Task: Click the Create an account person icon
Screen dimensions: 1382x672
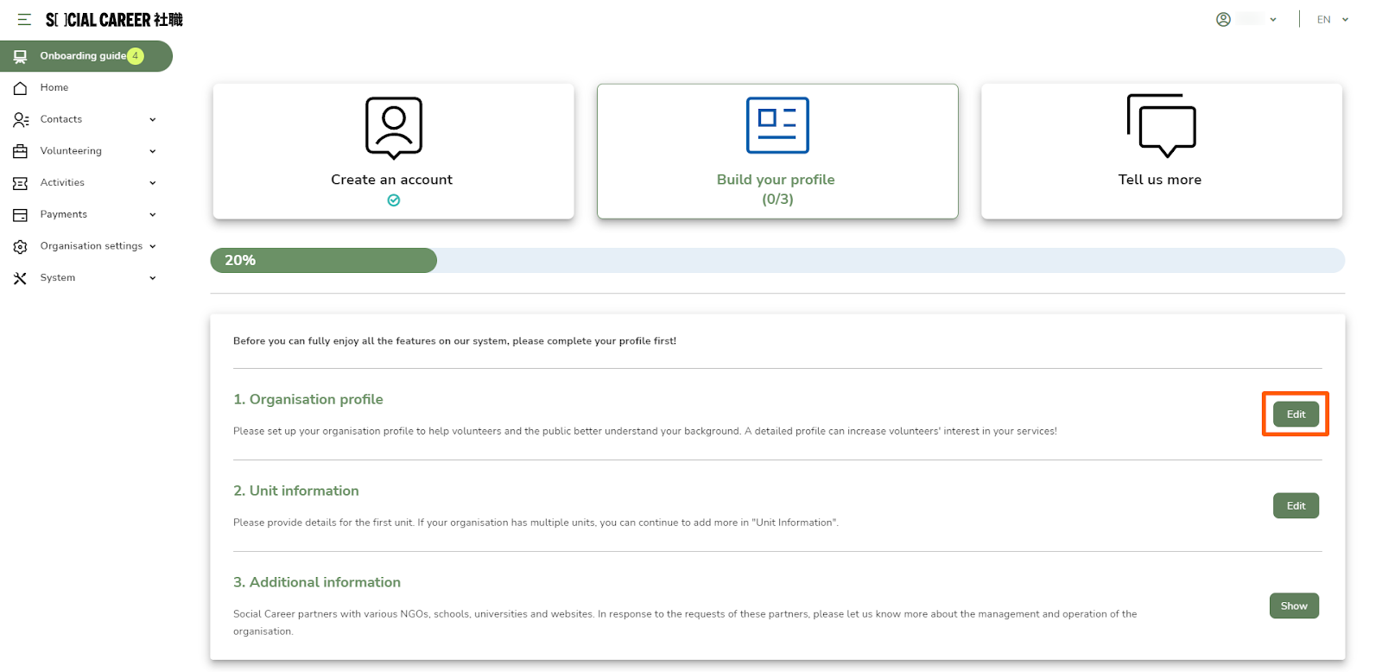Action: (394, 128)
